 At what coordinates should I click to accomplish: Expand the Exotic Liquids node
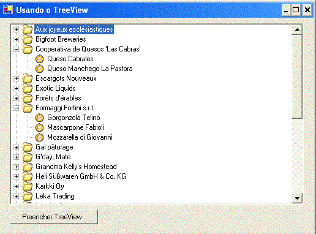(x=16, y=88)
